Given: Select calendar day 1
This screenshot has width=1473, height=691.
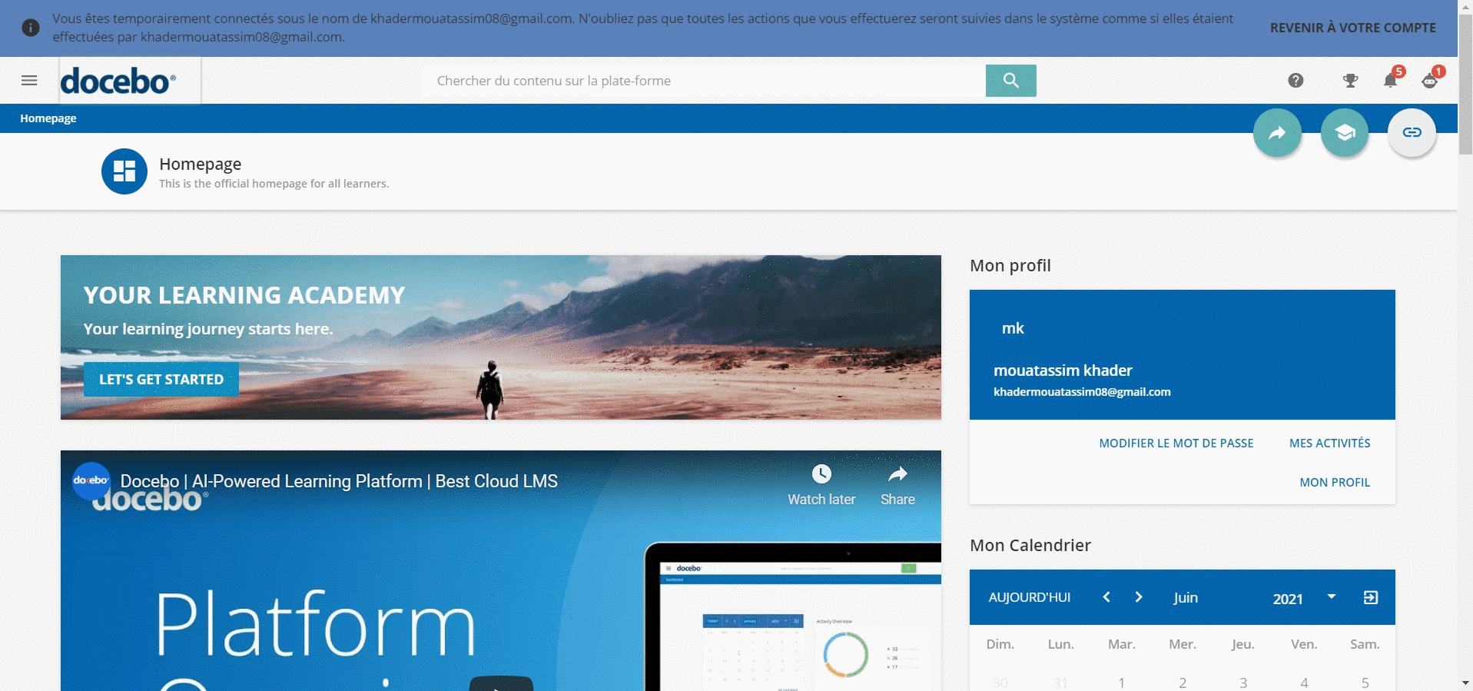Looking at the screenshot, I should pyautogui.click(x=1122, y=683).
